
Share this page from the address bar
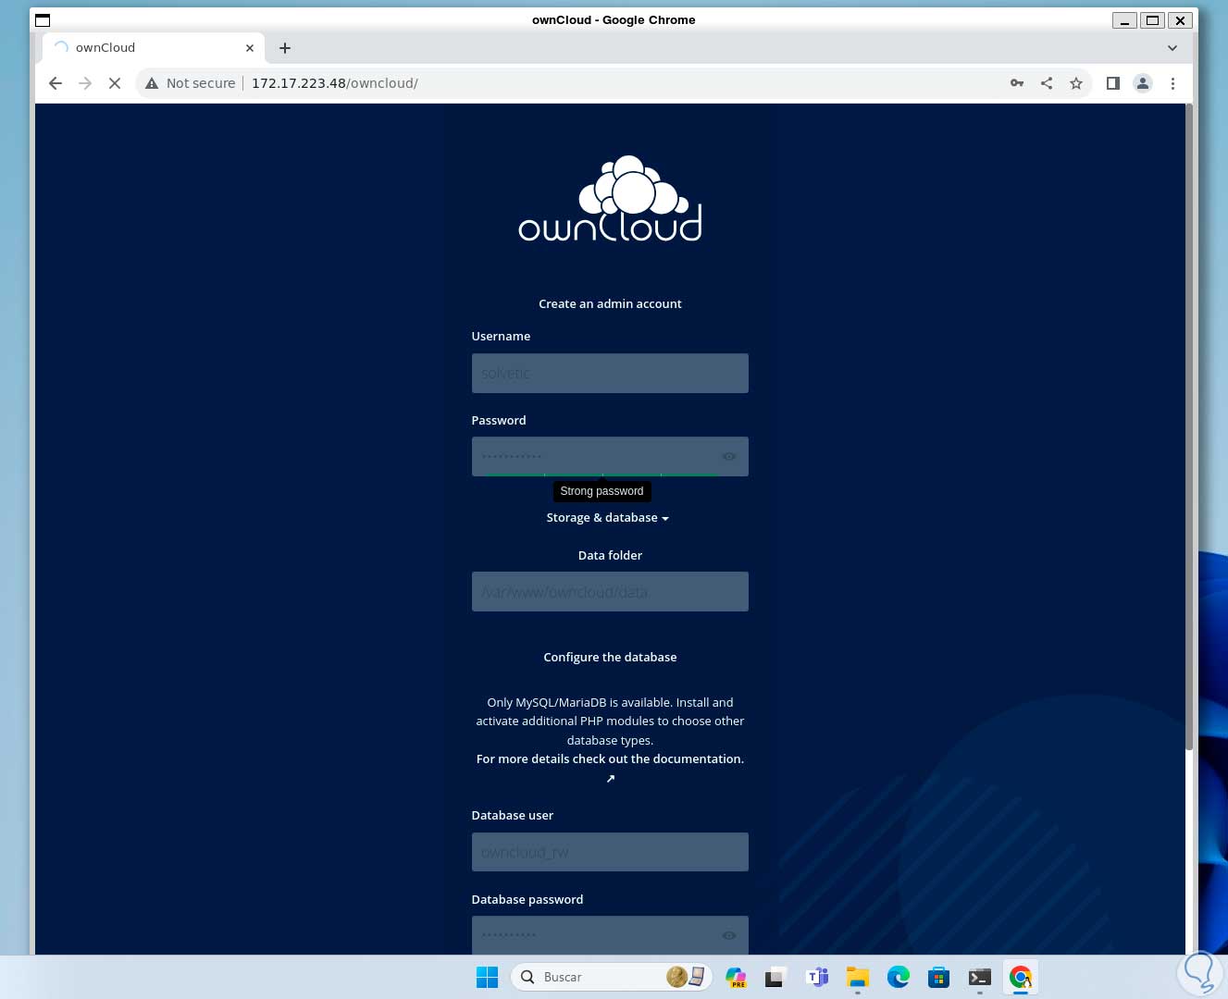pos(1047,83)
